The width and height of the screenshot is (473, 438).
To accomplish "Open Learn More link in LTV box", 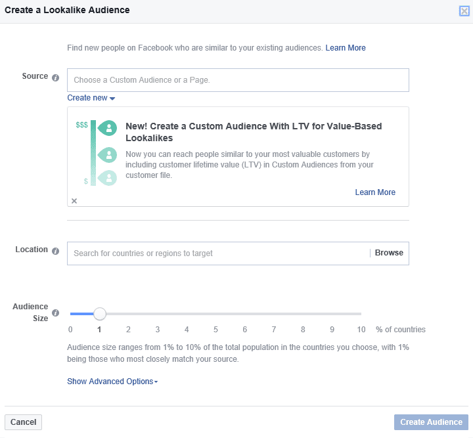I will 375,192.
